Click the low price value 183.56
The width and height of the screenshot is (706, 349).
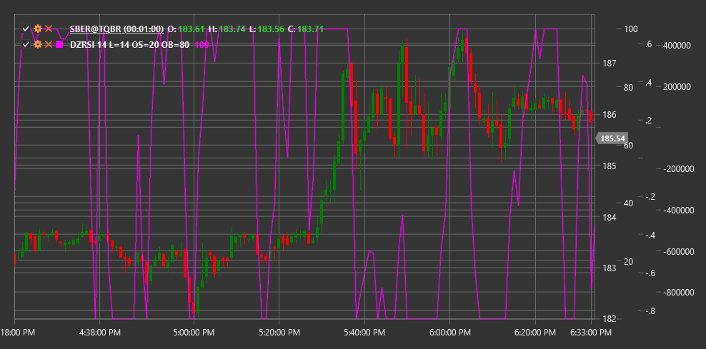pos(271,29)
